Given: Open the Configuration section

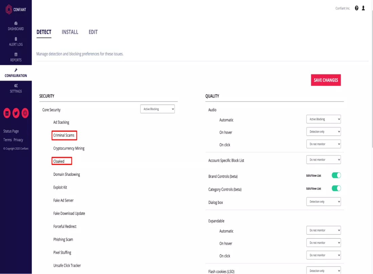Looking at the screenshot, I should (x=16, y=73).
